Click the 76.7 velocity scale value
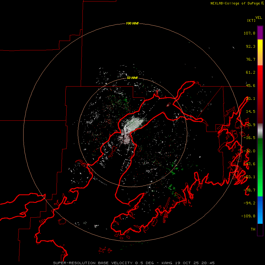 tap(251, 59)
